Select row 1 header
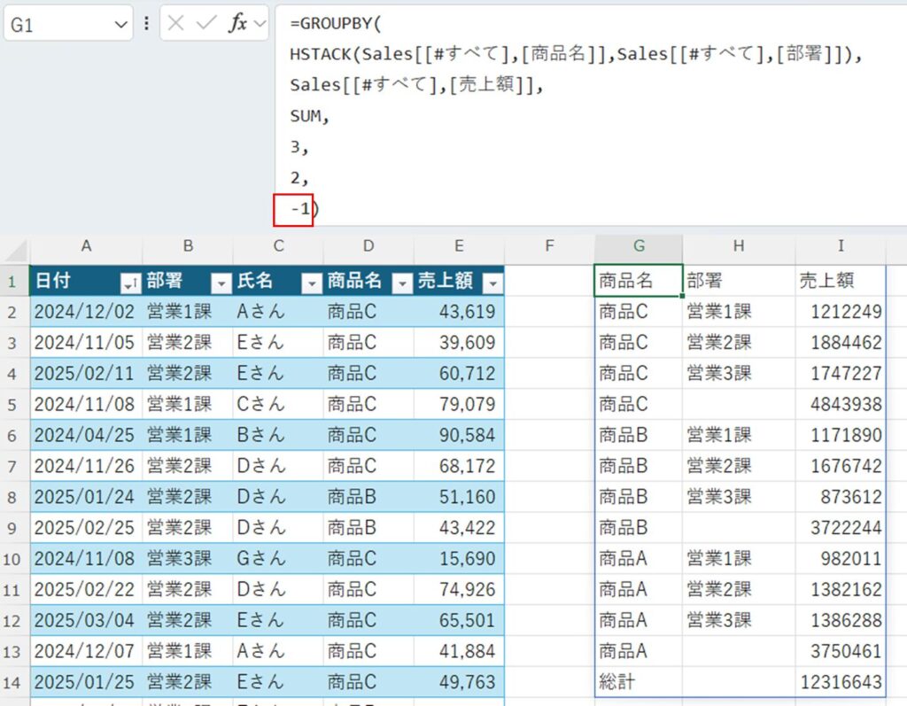The image size is (907, 706). (x=14, y=282)
